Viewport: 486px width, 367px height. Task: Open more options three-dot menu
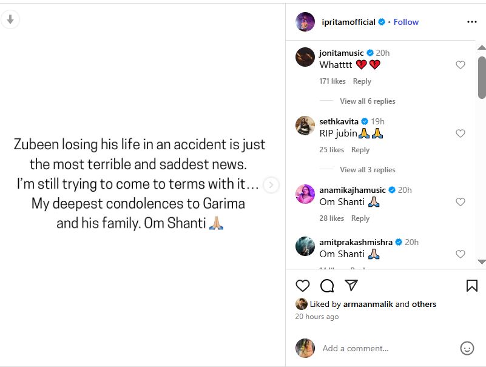[472, 22]
